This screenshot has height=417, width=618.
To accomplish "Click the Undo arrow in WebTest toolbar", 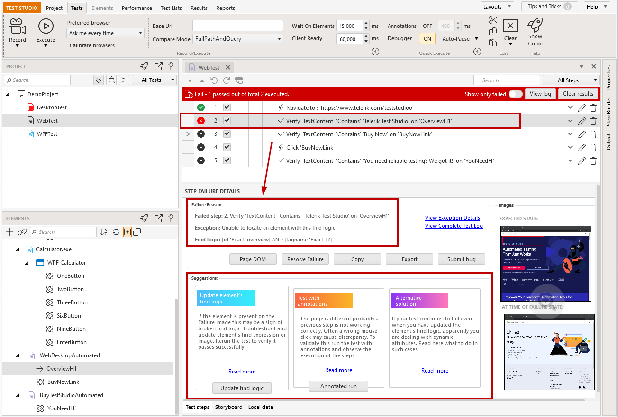I will coord(214,80).
